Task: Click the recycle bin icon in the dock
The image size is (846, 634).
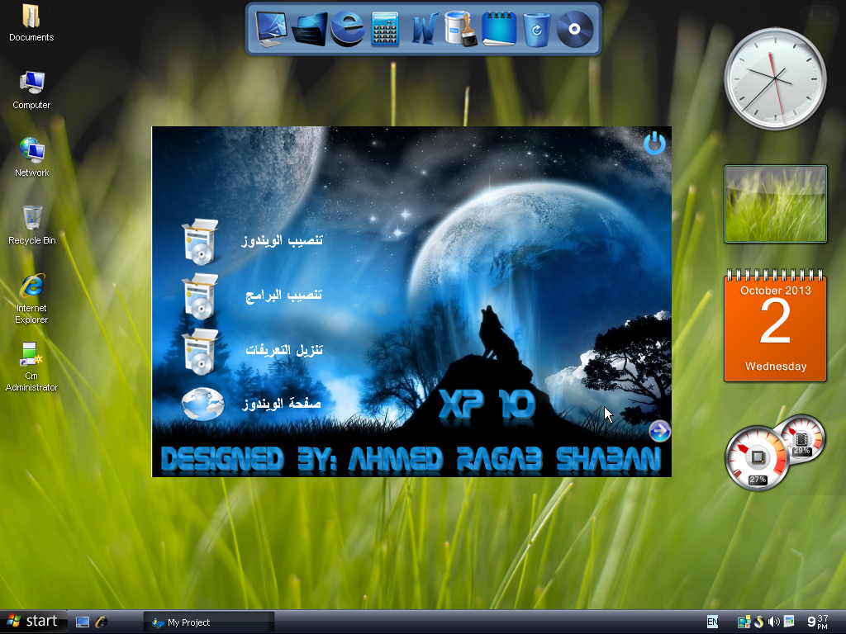Action: [537, 31]
